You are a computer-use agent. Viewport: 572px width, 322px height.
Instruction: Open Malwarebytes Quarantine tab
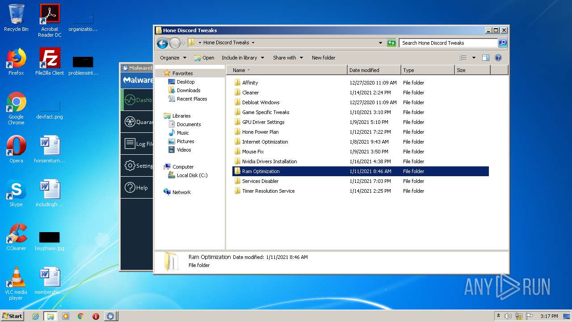click(x=137, y=122)
